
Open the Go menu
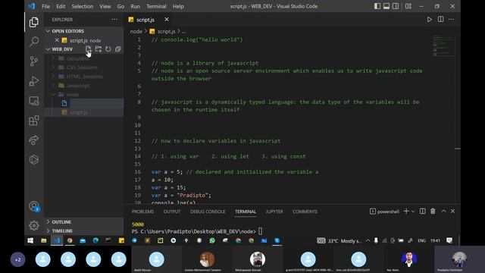120,6
